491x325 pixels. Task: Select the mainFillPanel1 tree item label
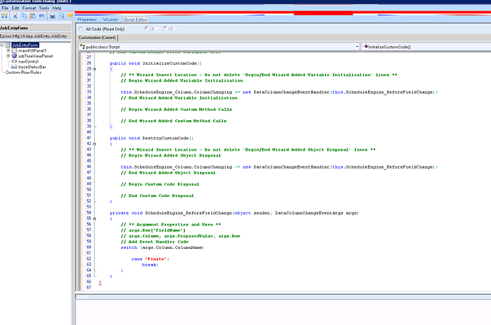[32, 50]
